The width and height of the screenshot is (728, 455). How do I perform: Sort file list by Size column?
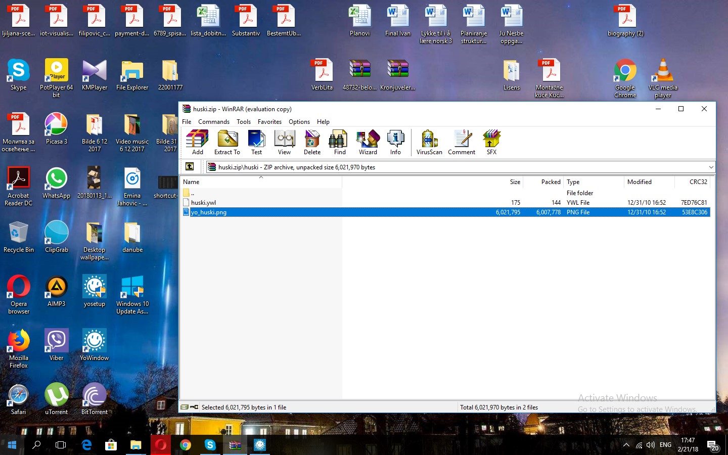pyautogui.click(x=515, y=182)
